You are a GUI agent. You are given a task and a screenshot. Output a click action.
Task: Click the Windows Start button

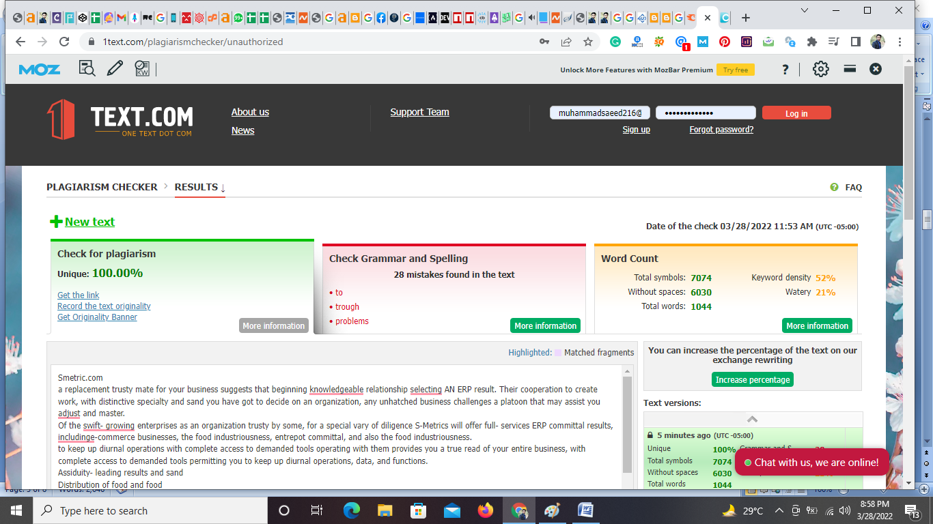coord(16,510)
